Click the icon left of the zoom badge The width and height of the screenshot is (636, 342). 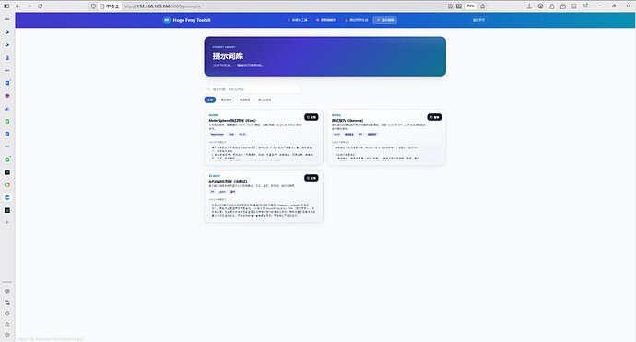[459, 6]
